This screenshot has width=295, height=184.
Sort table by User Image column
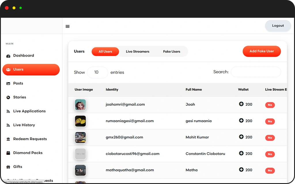[x=84, y=90]
